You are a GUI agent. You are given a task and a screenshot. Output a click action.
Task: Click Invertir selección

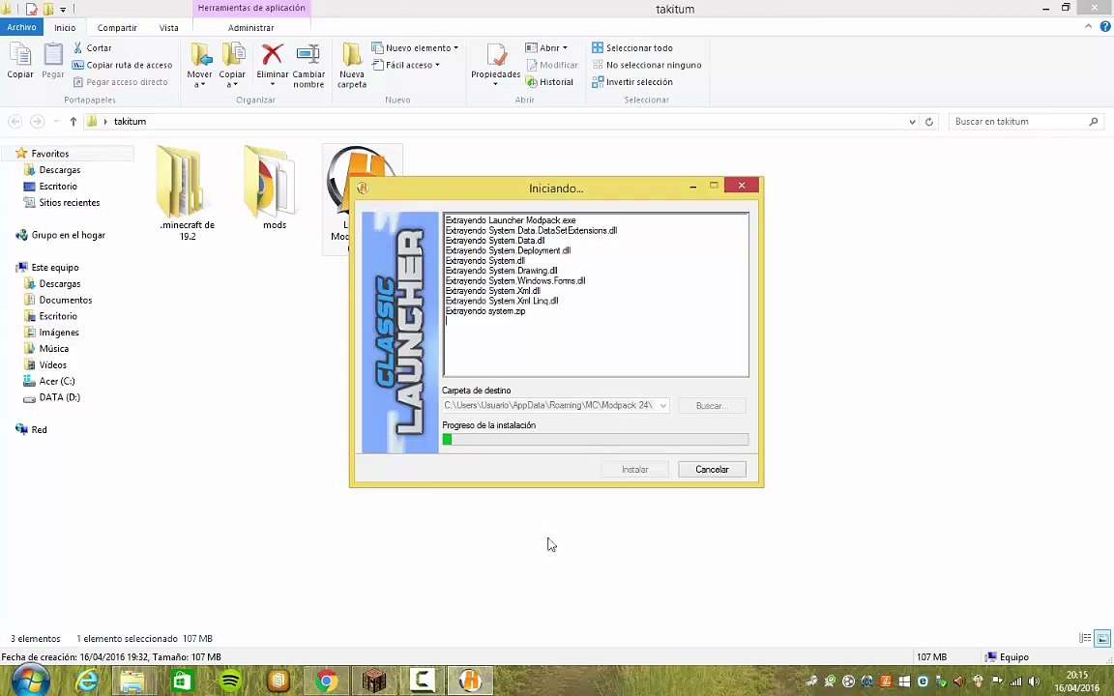tap(632, 81)
